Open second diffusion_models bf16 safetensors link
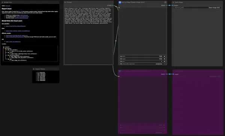The image size is (225, 136). tap(15, 37)
